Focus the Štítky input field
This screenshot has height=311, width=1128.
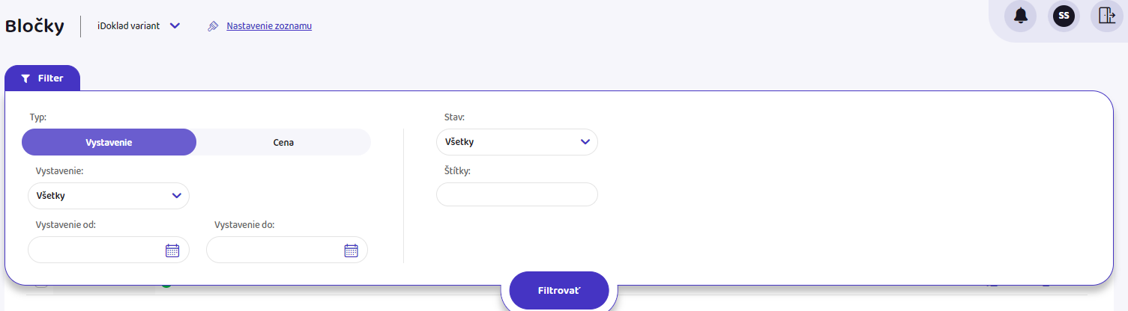point(516,194)
